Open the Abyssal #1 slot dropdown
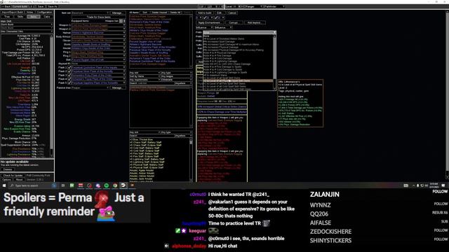 98,64
